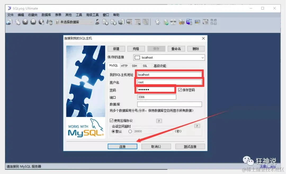
Task: Focus the password input field
Action: 156,90
